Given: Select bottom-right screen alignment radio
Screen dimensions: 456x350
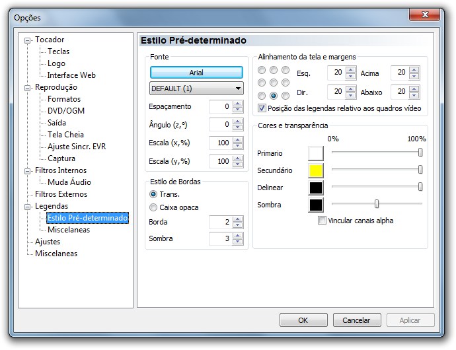Looking at the screenshot, I should click(x=285, y=96).
